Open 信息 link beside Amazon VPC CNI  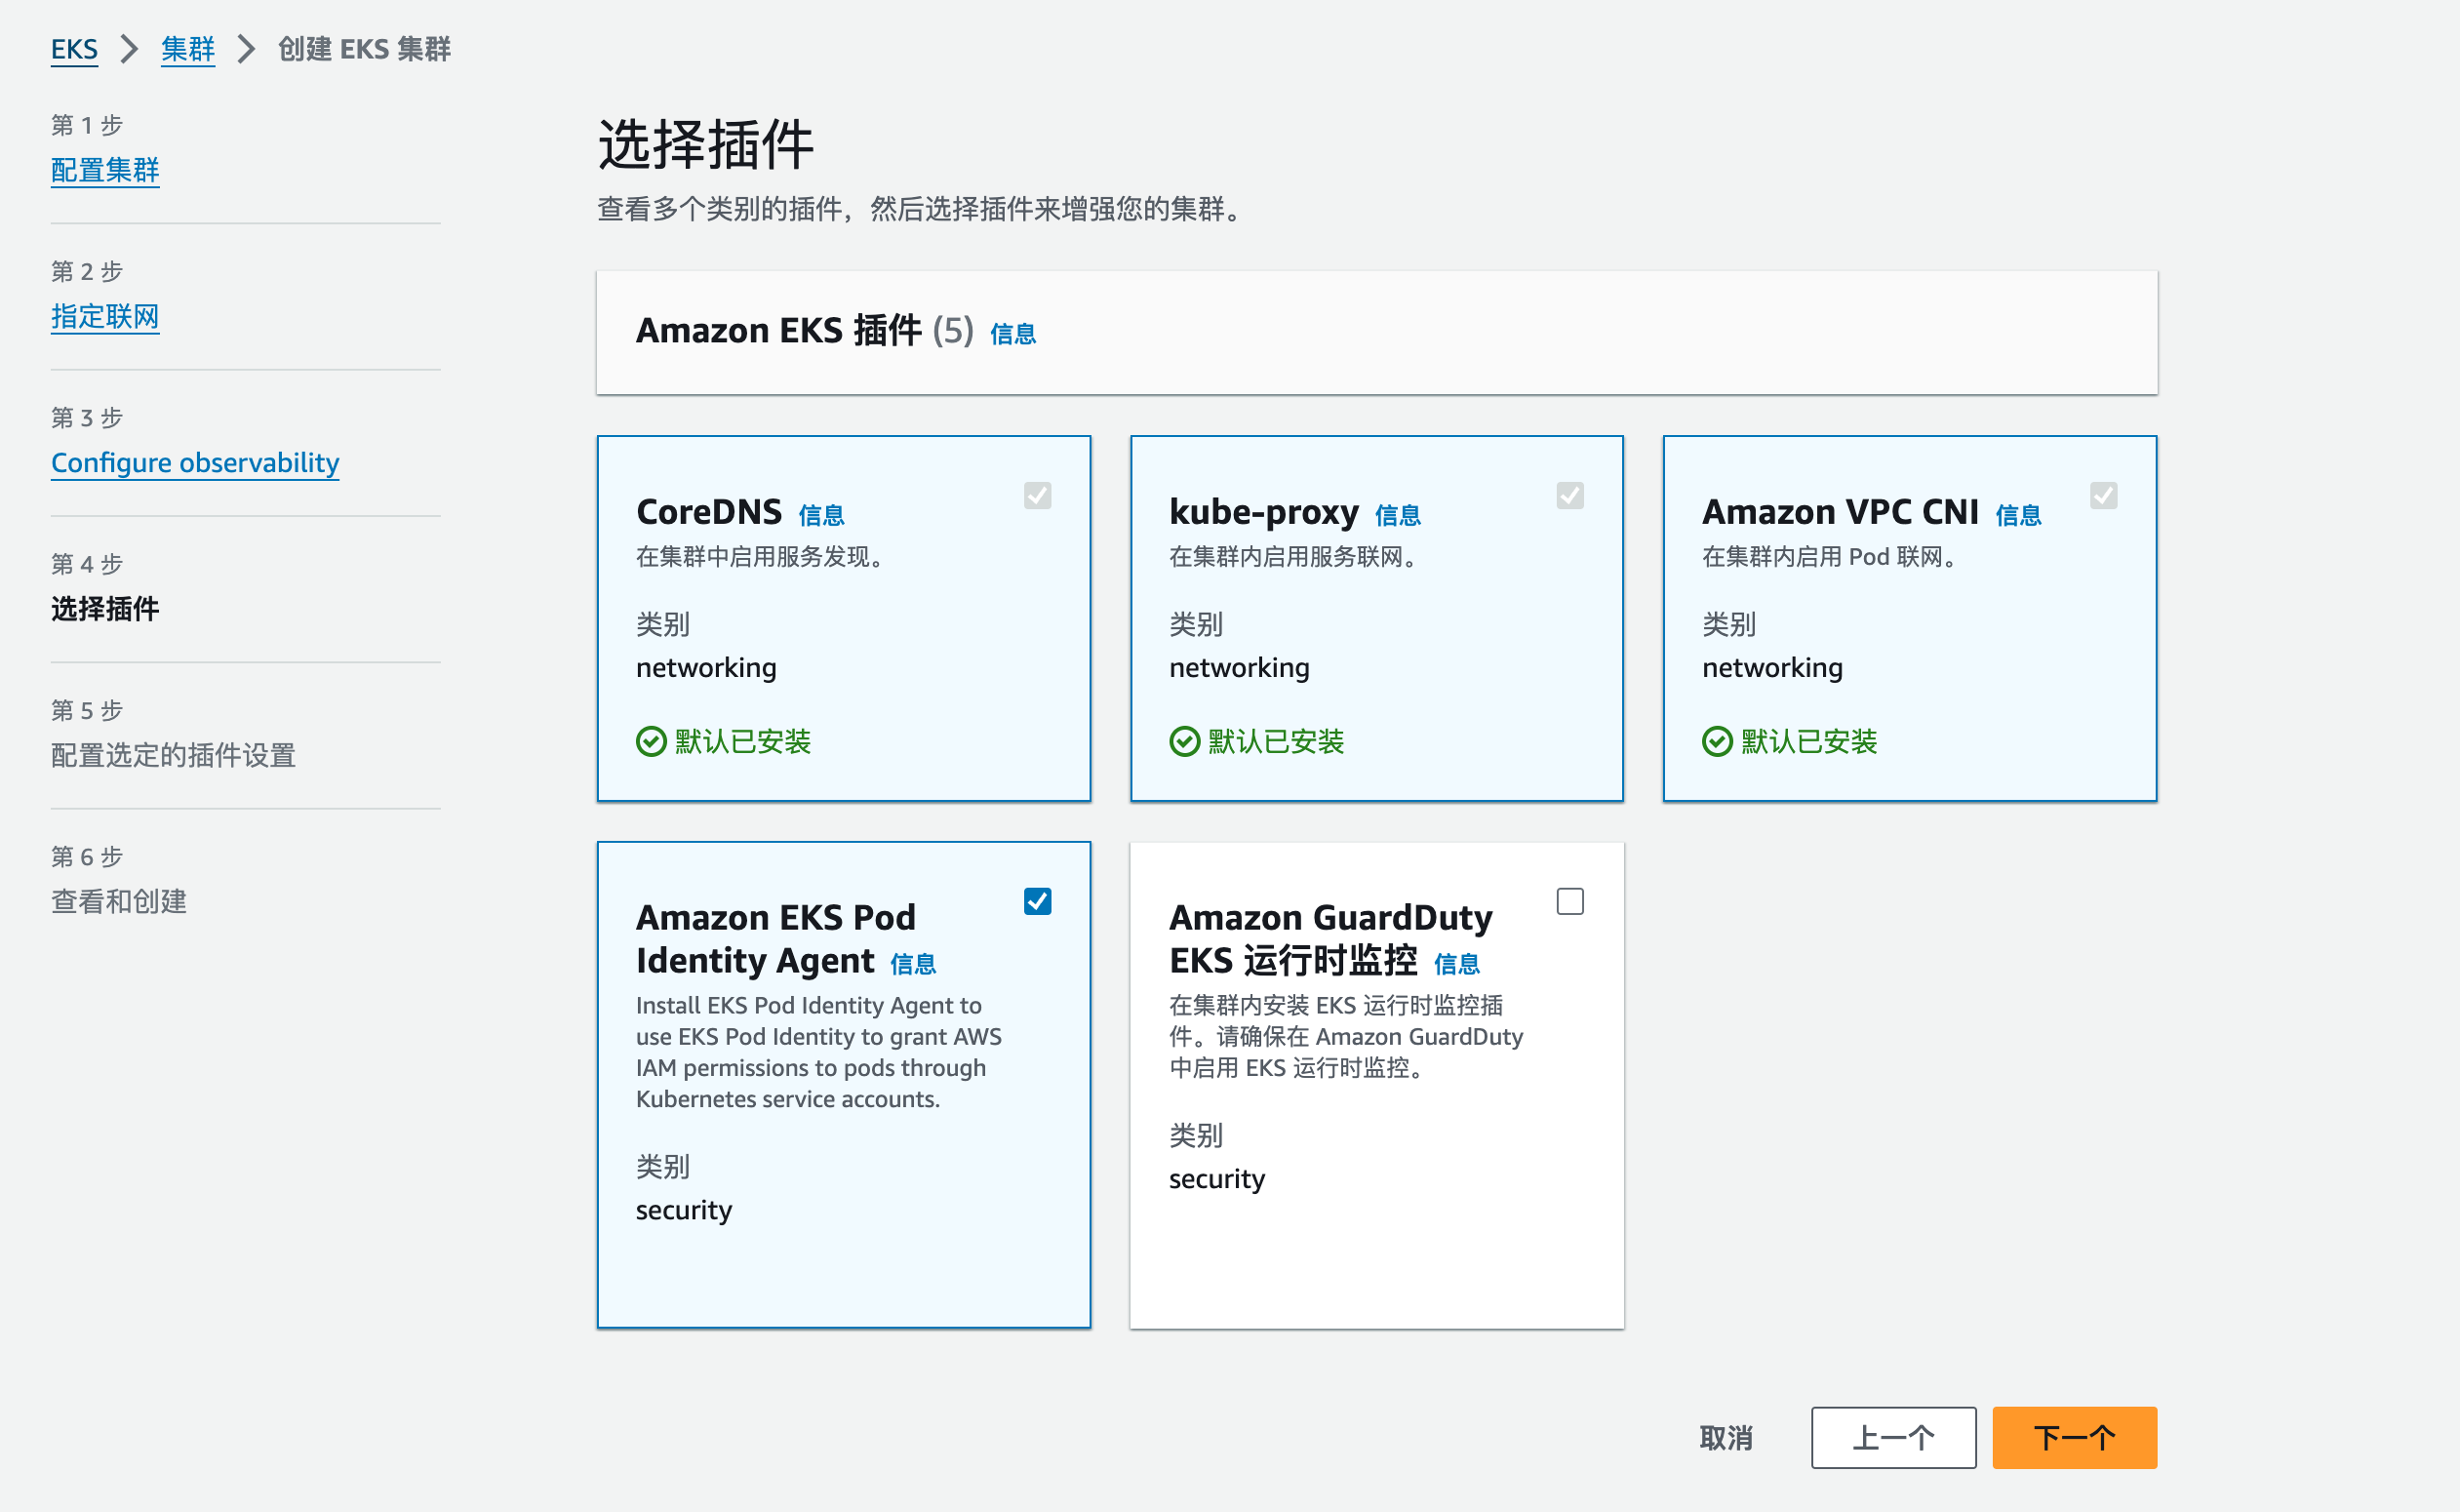(2018, 515)
